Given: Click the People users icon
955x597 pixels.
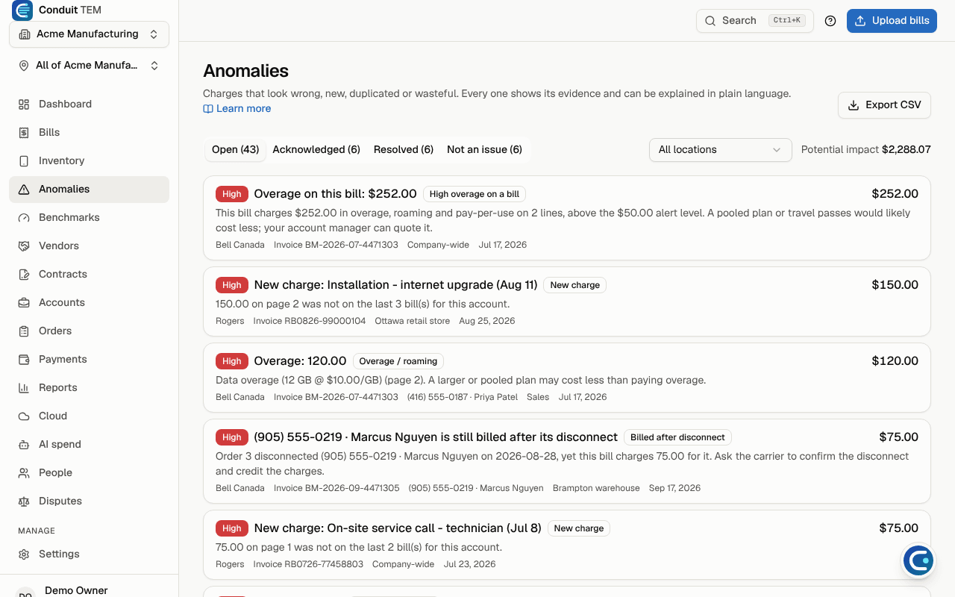Looking at the screenshot, I should [24, 473].
